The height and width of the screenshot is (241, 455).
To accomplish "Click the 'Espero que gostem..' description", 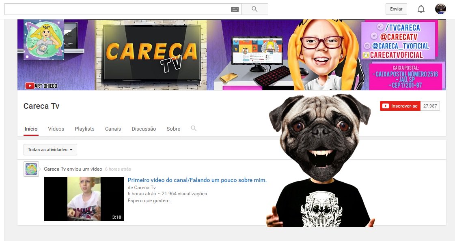I will point(150,201).
